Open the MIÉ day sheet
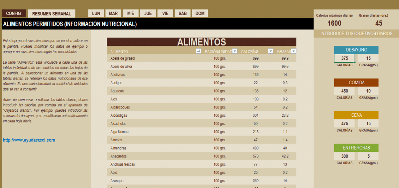 tap(131, 13)
